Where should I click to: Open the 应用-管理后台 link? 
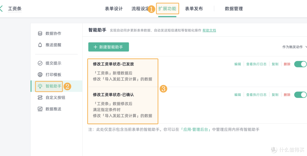(196, 129)
